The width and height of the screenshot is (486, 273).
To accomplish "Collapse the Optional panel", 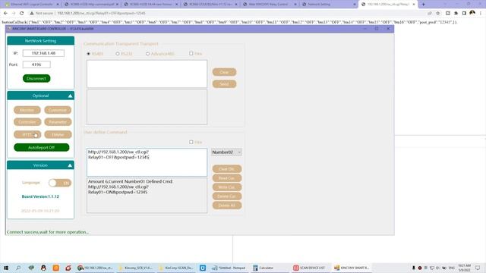I will click(x=70, y=96).
